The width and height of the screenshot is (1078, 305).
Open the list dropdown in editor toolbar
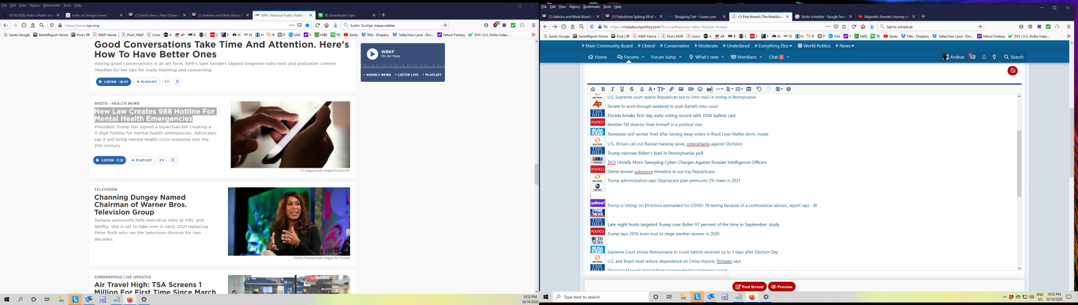739,89
